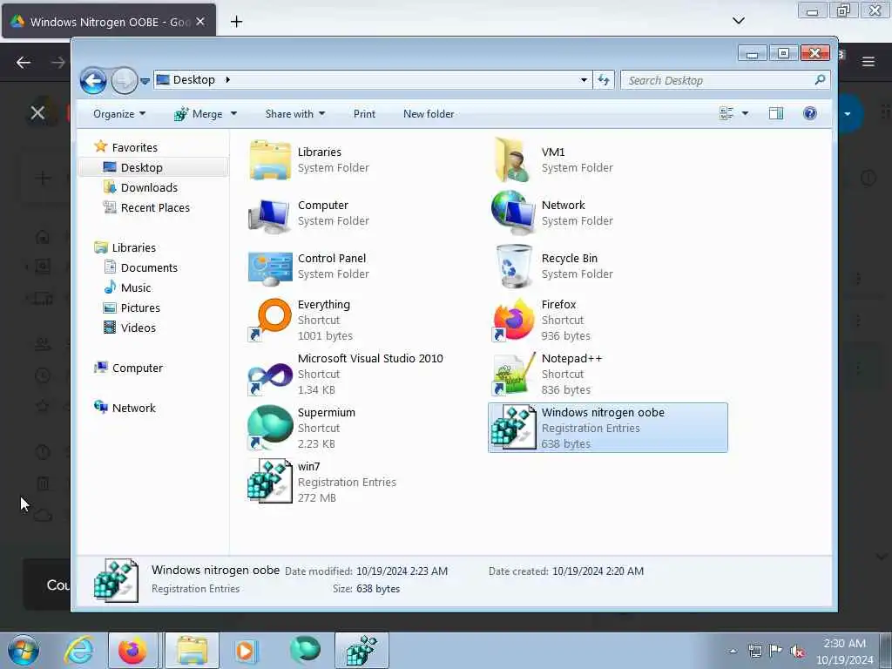Open the Organize dropdown menu
This screenshot has height=669, width=892.
click(119, 114)
